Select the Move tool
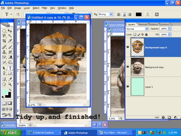The height and width of the screenshot is (136, 181). (10, 31)
